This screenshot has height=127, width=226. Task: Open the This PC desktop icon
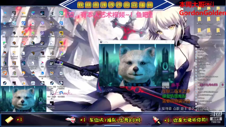pyautogui.click(x=5, y=13)
